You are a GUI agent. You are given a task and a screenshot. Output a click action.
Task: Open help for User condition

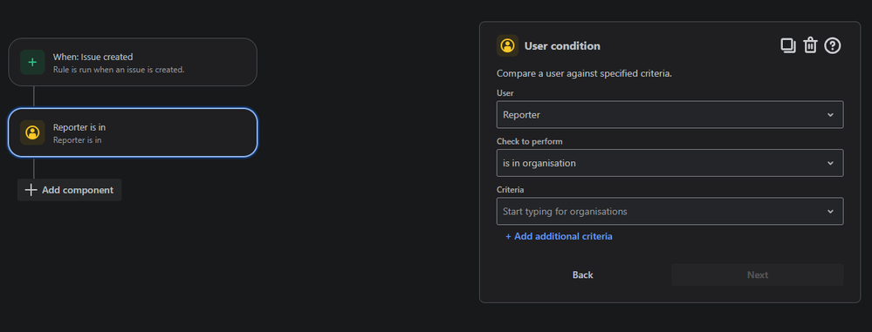click(x=833, y=45)
